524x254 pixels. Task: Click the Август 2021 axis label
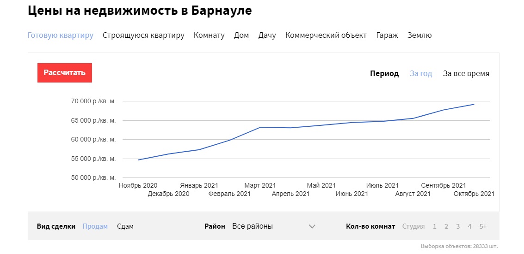point(413,194)
